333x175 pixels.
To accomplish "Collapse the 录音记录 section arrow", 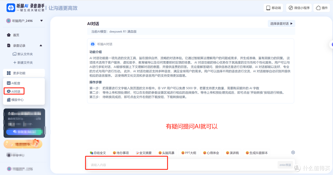I will click(x=41, y=45).
